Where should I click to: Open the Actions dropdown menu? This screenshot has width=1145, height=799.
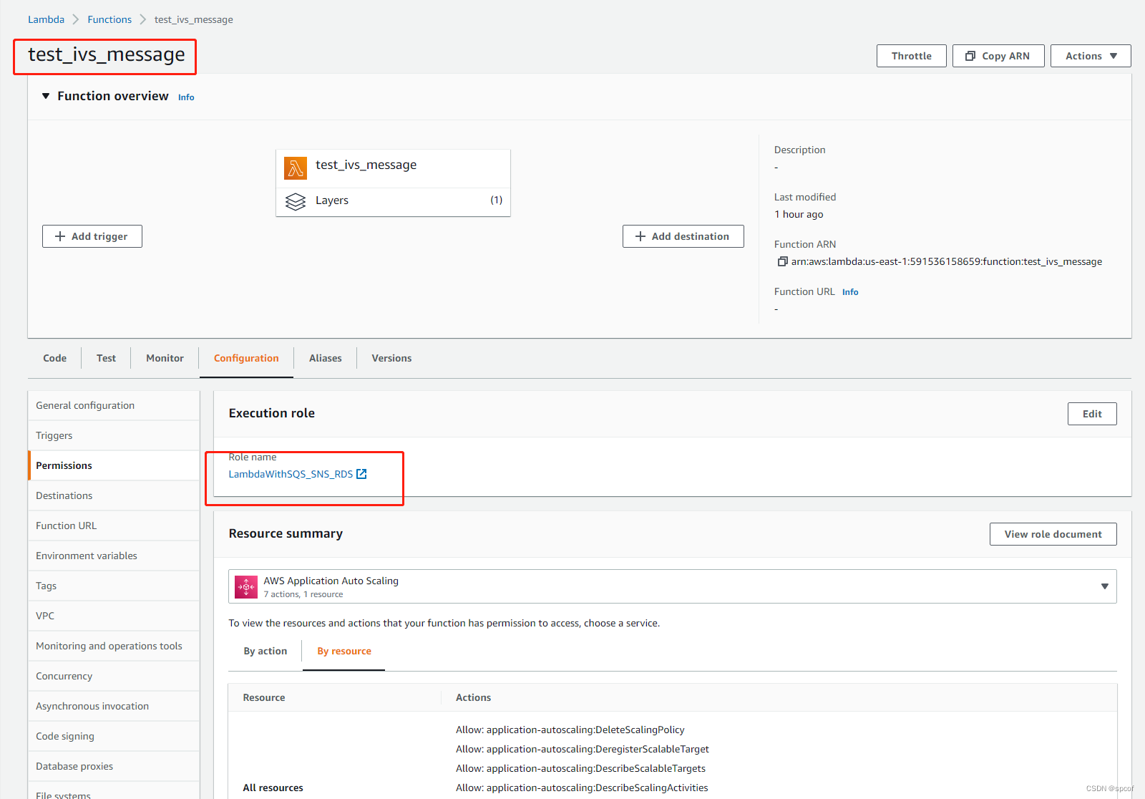1091,56
